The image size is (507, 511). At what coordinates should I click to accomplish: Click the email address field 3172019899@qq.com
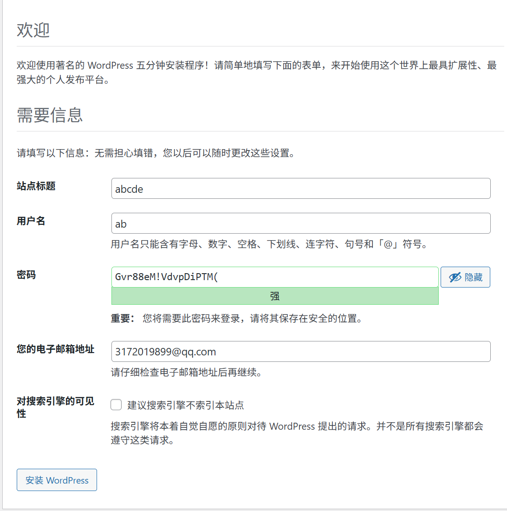301,351
